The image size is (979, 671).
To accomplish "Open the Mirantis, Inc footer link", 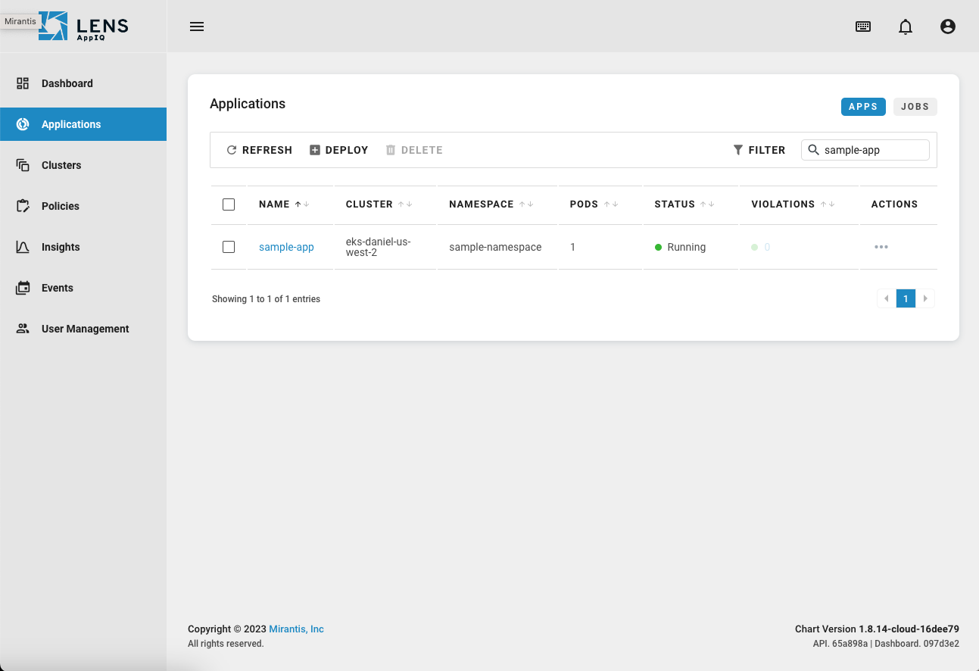I will tap(296, 629).
